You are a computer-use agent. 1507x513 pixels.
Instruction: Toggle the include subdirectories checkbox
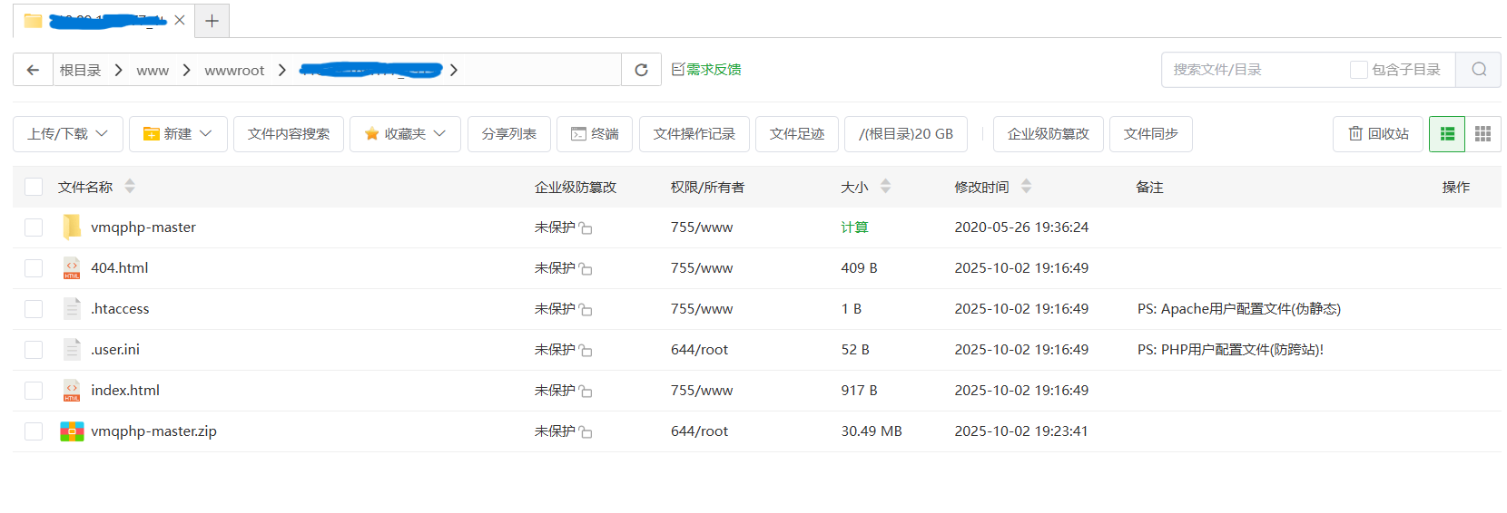coord(1358,70)
